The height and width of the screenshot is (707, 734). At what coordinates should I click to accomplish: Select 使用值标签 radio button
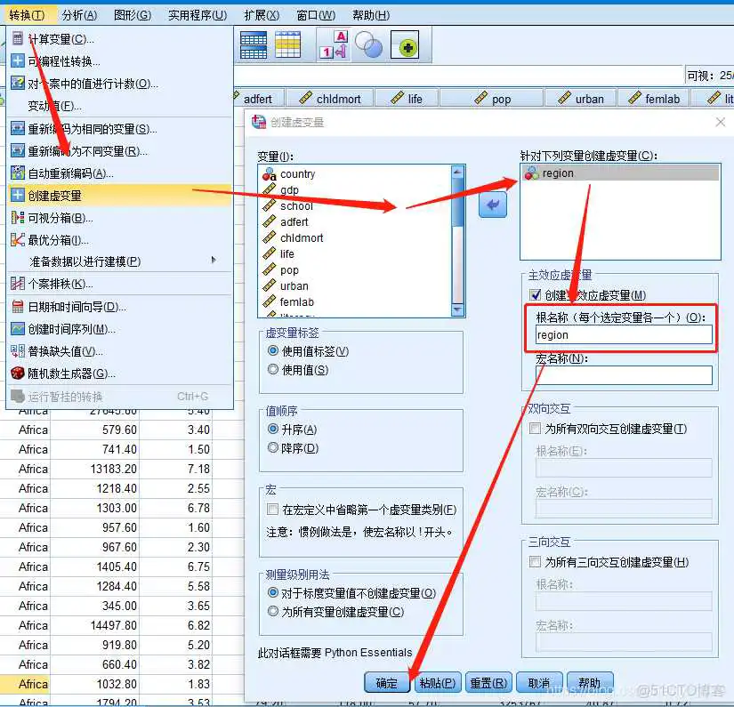273,350
